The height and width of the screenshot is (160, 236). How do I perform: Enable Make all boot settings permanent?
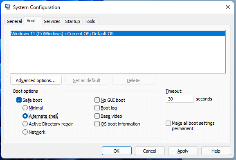coord(168,123)
